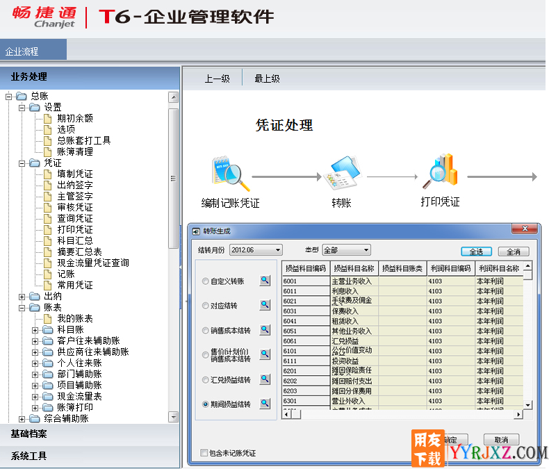Click the magnifier icon beside 售价(计划价)销售成本结转
The width and height of the screenshot is (549, 469).
pyautogui.click(x=265, y=354)
